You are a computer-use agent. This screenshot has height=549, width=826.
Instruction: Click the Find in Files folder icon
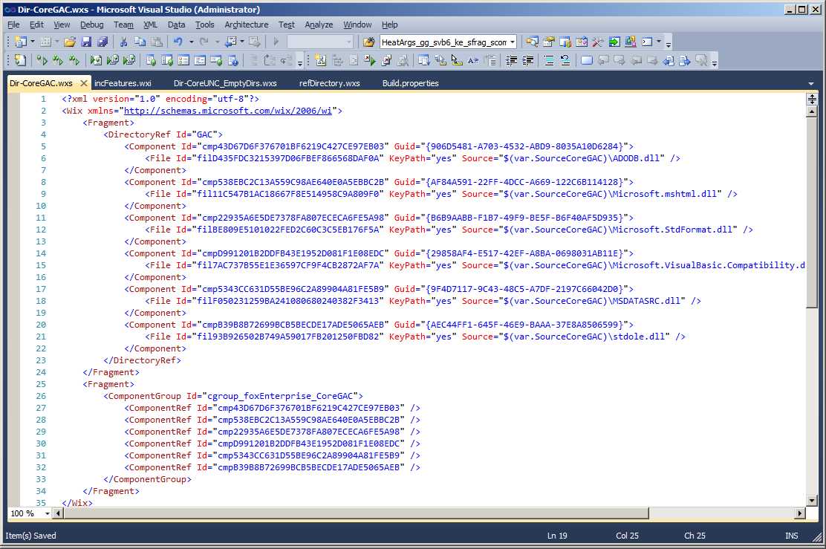(368, 42)
